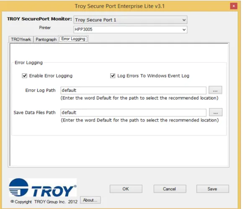Open the About dialog
Viewport: 243px width, 209px height.
(x=90, y=200)
